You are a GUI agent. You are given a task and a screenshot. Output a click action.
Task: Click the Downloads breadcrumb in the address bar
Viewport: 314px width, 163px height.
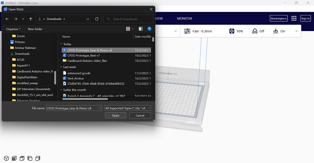54,19
